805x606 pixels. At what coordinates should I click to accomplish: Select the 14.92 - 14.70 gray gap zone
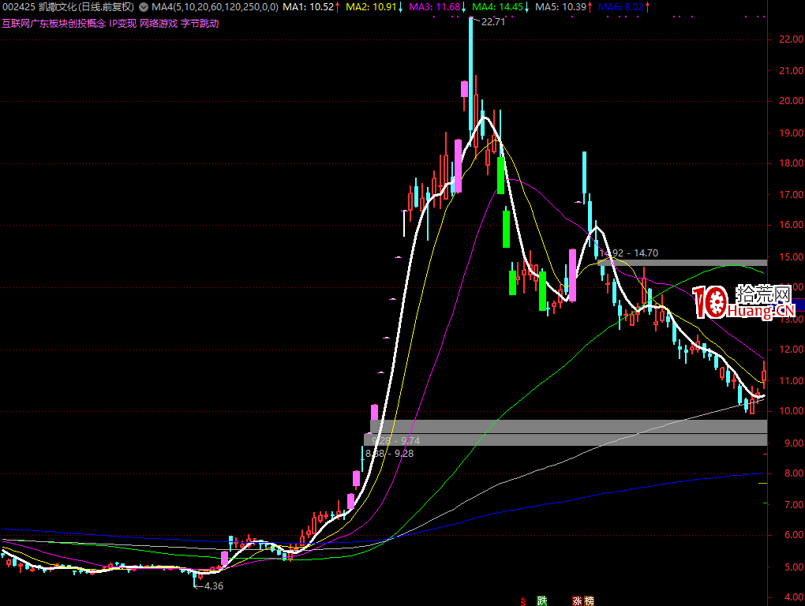(683, 262)
